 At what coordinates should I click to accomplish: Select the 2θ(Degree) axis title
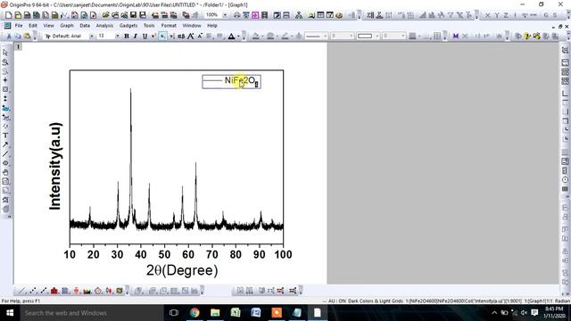pyautogui.click(x=182, y=270)
